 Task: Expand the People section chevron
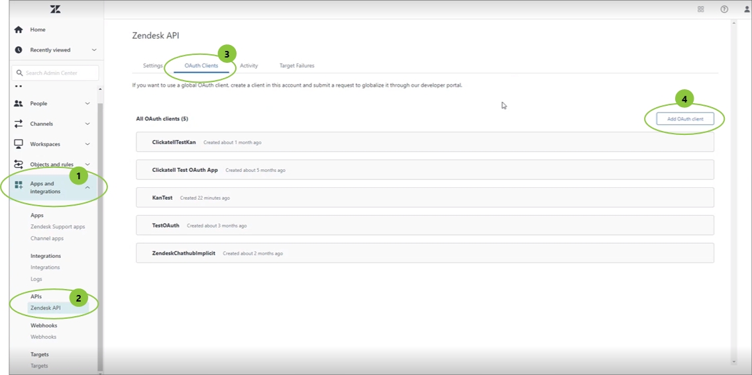pos(87,104)
